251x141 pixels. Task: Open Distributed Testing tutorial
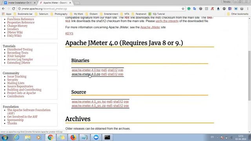tap(20, 49)
